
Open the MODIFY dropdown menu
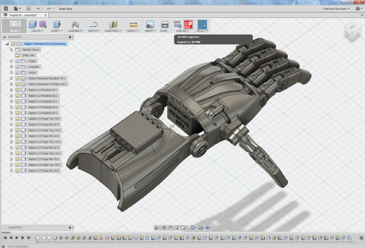57,31
